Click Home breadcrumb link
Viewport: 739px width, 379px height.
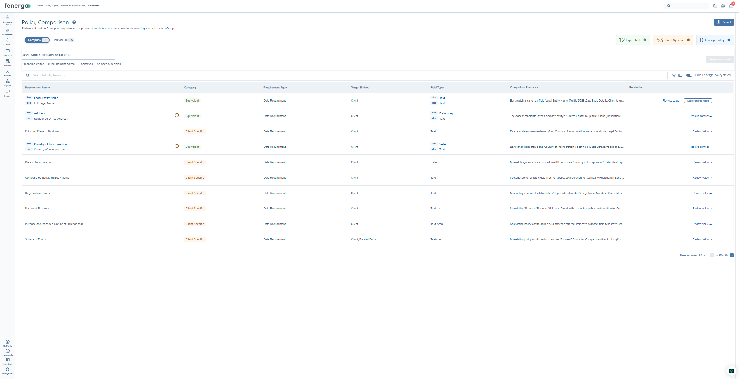(x=40, y=6)
